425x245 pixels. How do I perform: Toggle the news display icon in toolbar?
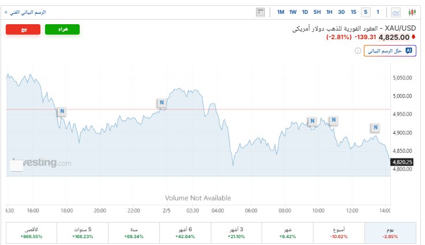point(260,12)
